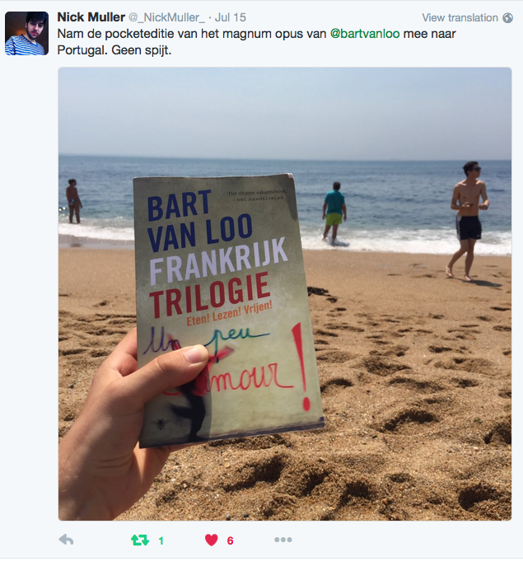
Task: Click the shirtless man in black shorts
Action: pyautogui.click(x=468, y=221)
